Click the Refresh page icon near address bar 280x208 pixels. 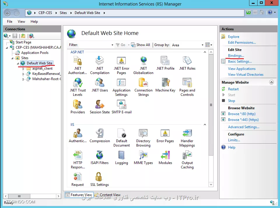point(249,12)
